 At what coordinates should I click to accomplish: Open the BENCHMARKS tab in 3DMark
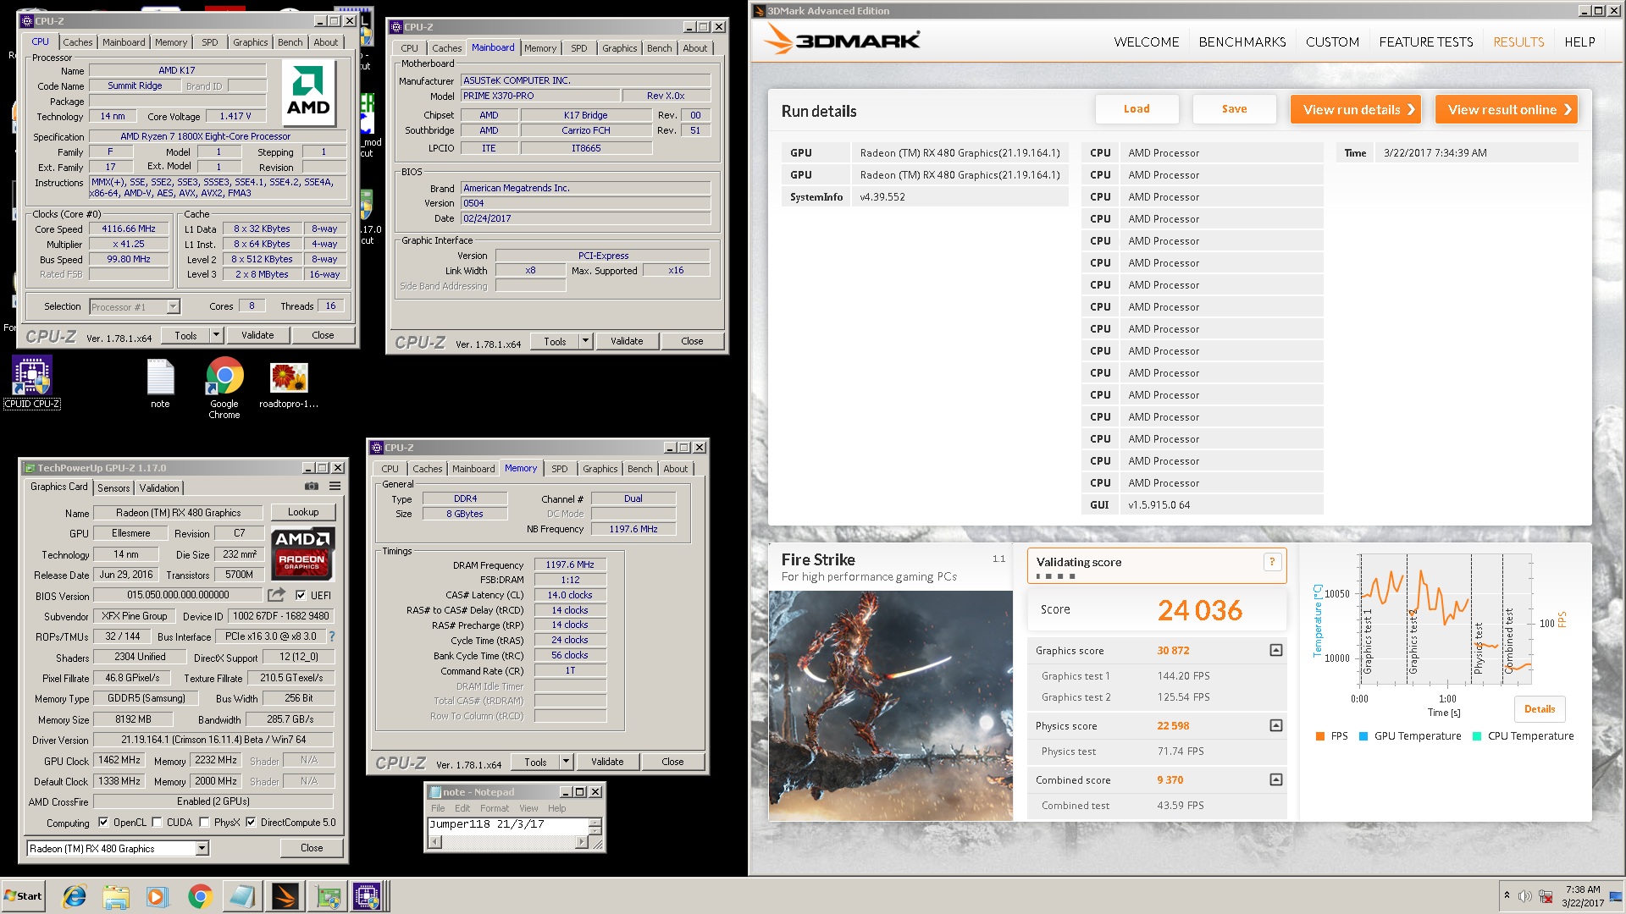click(x=1242, y=41)
